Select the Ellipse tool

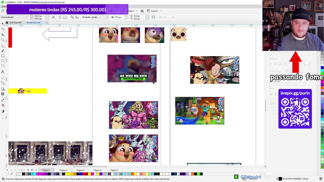pyautogui.click(x=3, y=61)
